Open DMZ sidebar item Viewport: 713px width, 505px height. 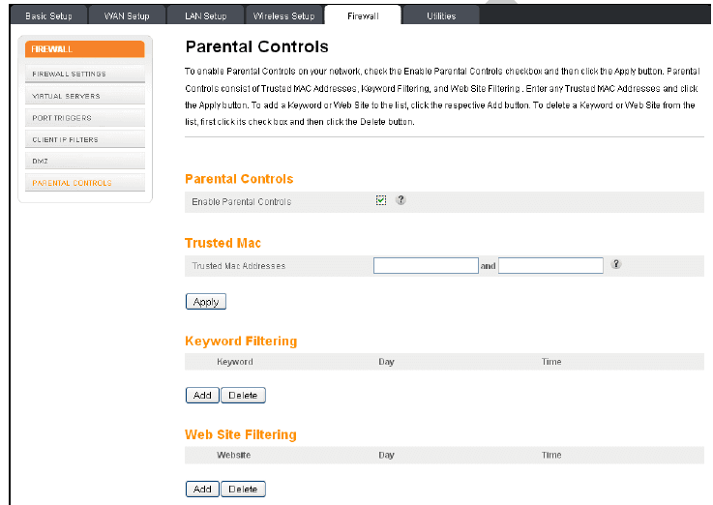click(82, 161)
